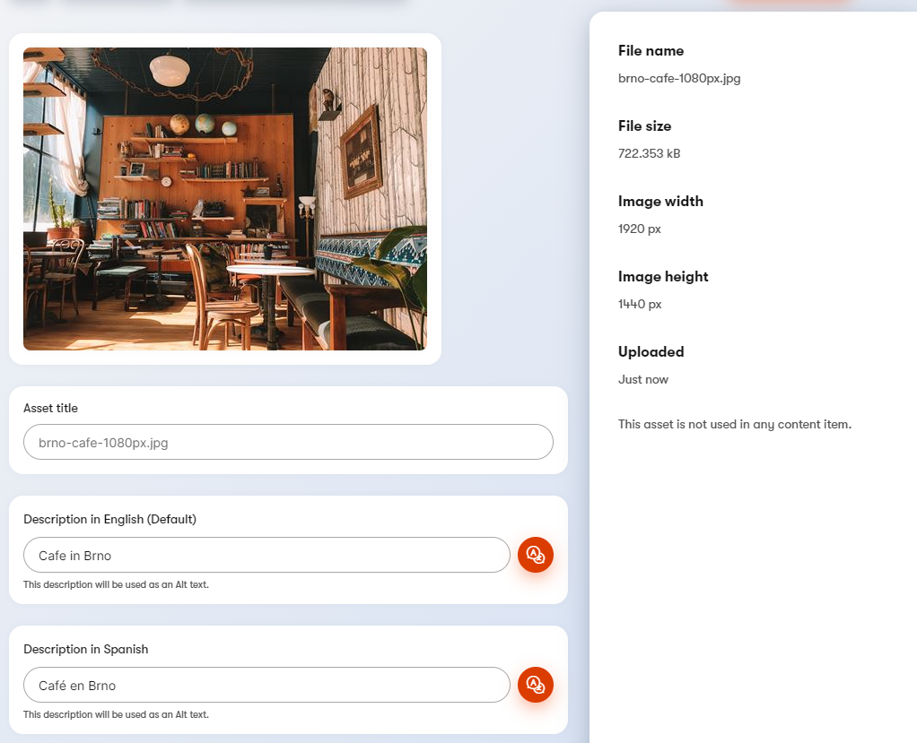Click the Uploaded timestamp 'Just now'

643,379
